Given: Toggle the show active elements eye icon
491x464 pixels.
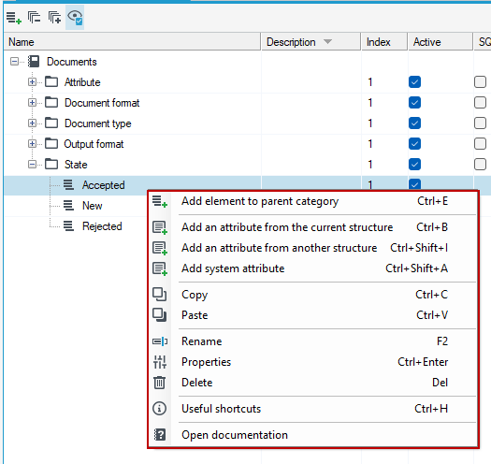Looking at the screenshot, I should (75, 17).
